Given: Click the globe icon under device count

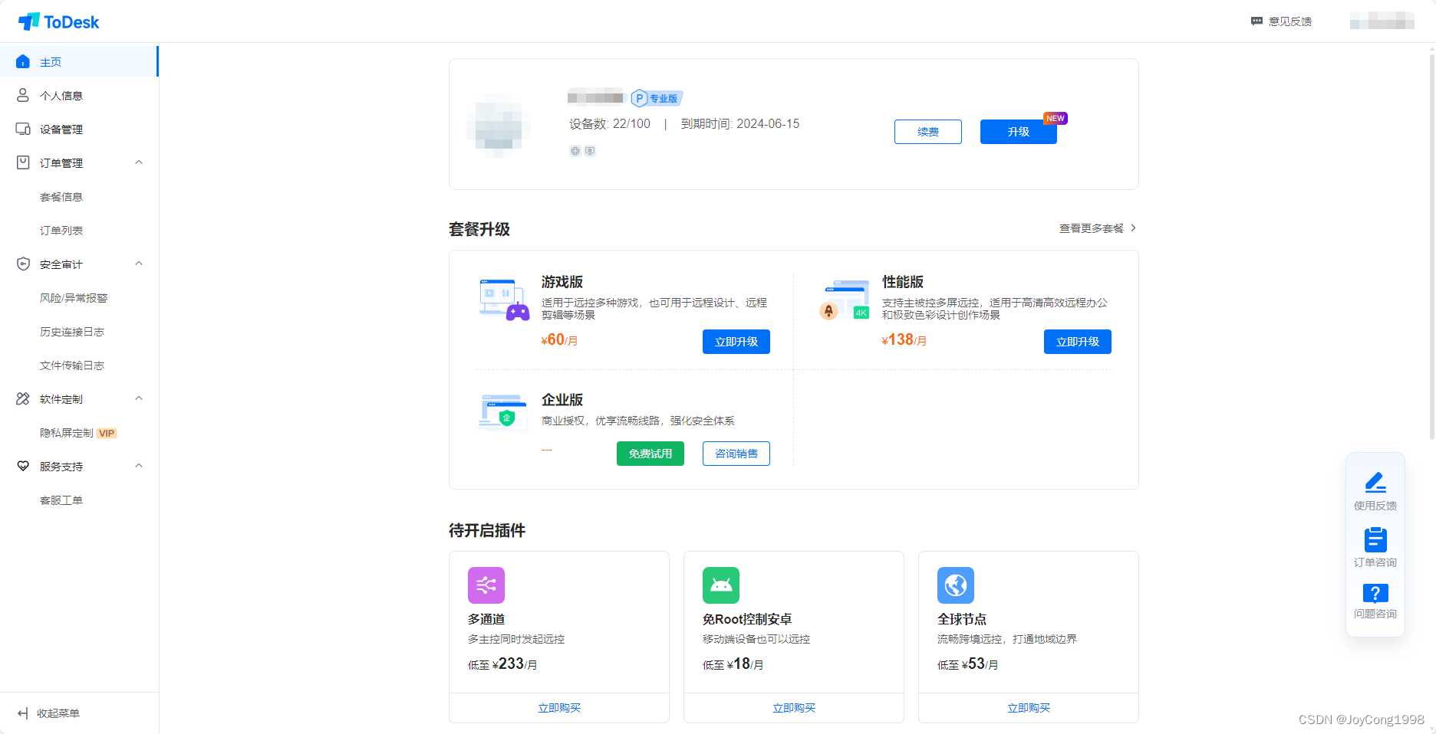Looking at the screenshot, I should [x=575, y=151].
